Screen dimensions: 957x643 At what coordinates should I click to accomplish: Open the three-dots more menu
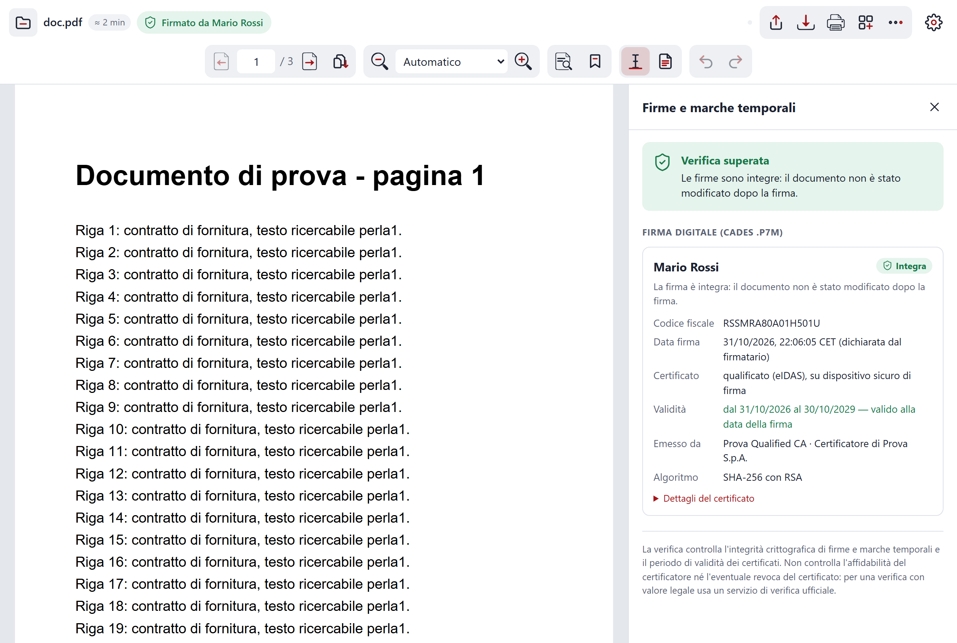tap(895, 22)
